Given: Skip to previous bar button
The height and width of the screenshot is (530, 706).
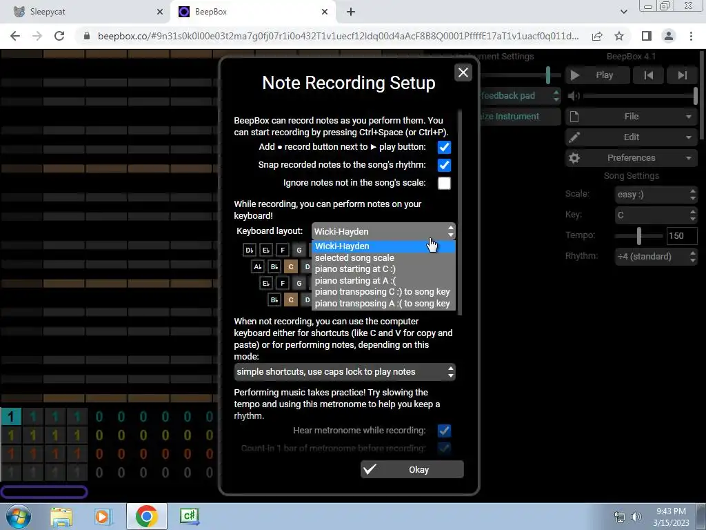Looking at the screenshot, I should (648, 75).
